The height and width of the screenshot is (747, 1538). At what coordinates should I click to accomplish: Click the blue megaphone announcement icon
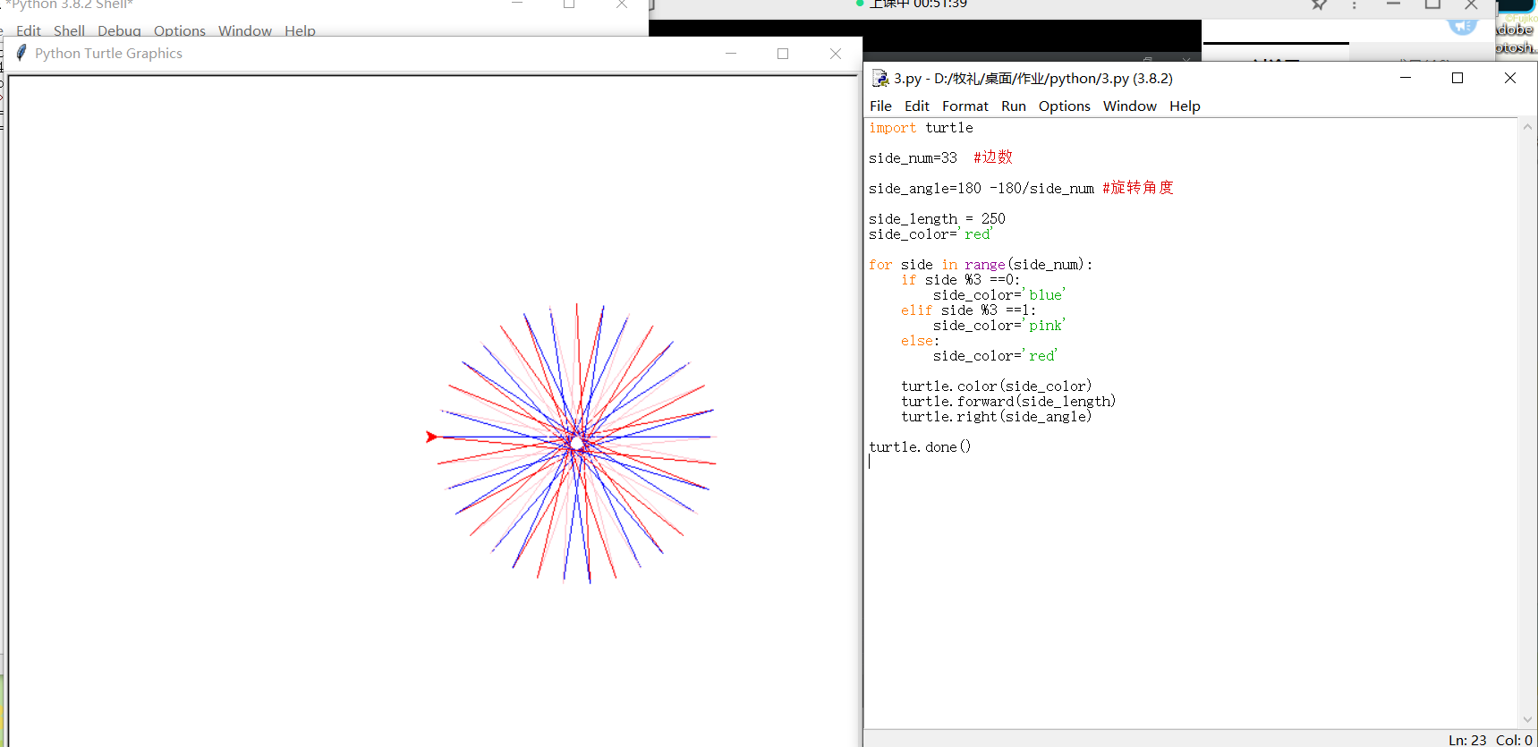[x=1462, y=26]
